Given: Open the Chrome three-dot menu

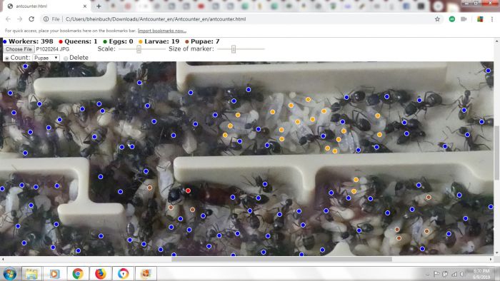Looking at the screenshot, I should [x=492, y=19].
